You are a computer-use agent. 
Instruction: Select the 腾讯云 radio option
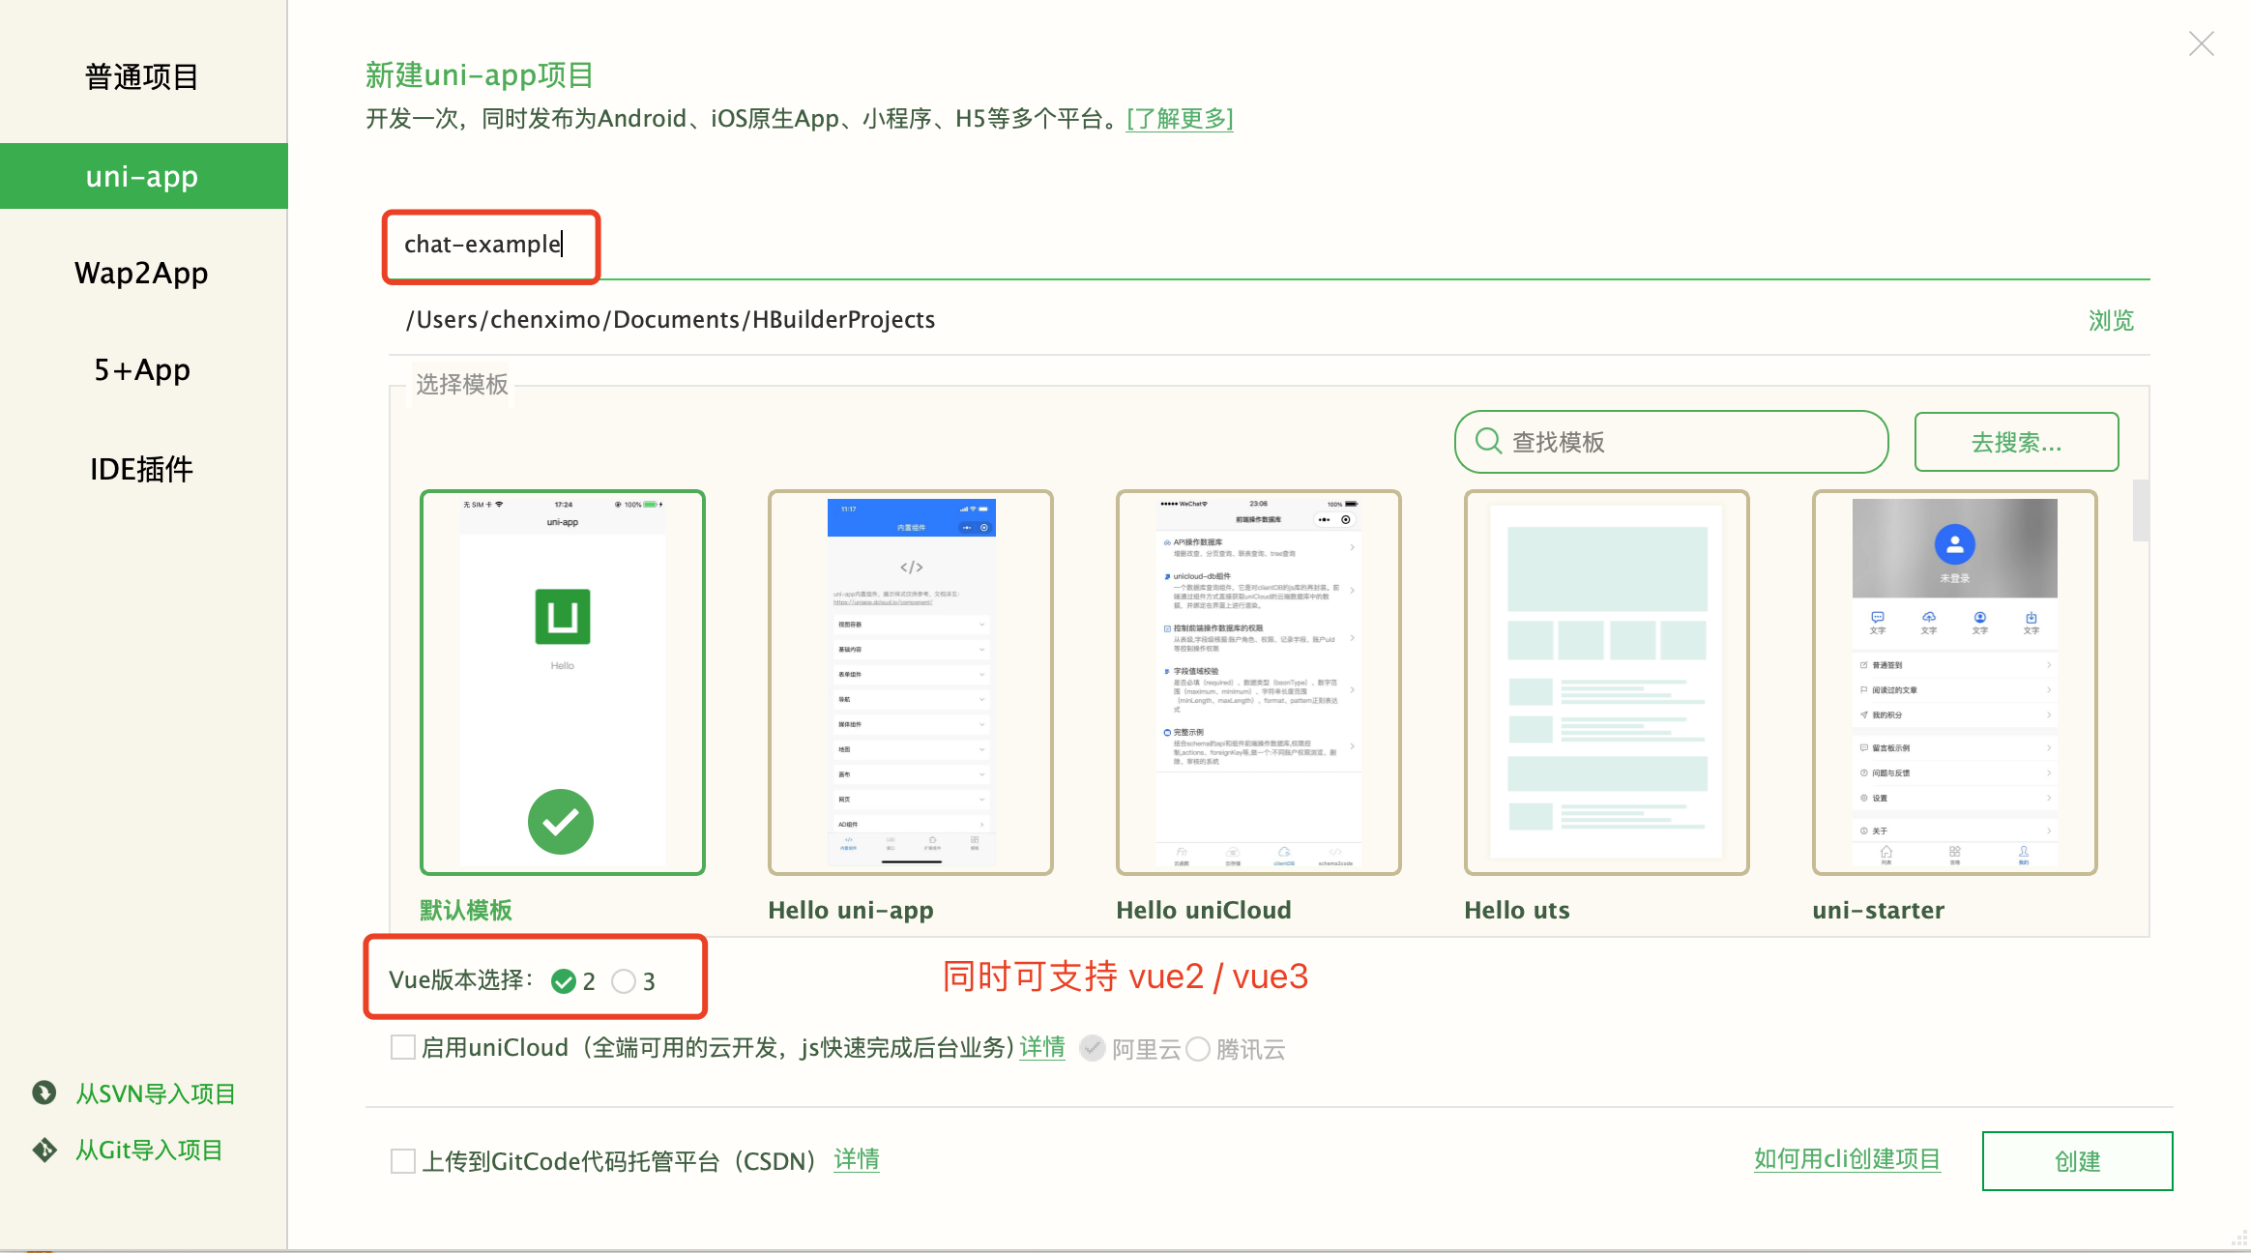(1198, 1049)
